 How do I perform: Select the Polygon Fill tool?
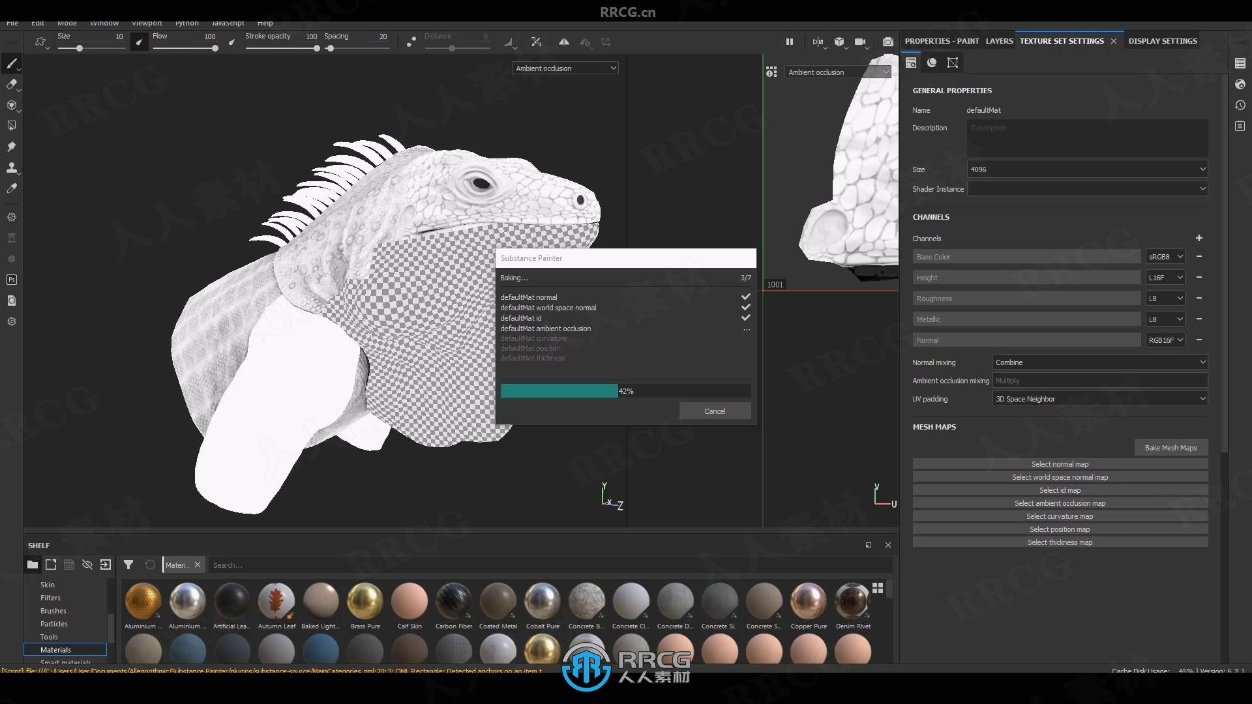[x=12, y=126]
